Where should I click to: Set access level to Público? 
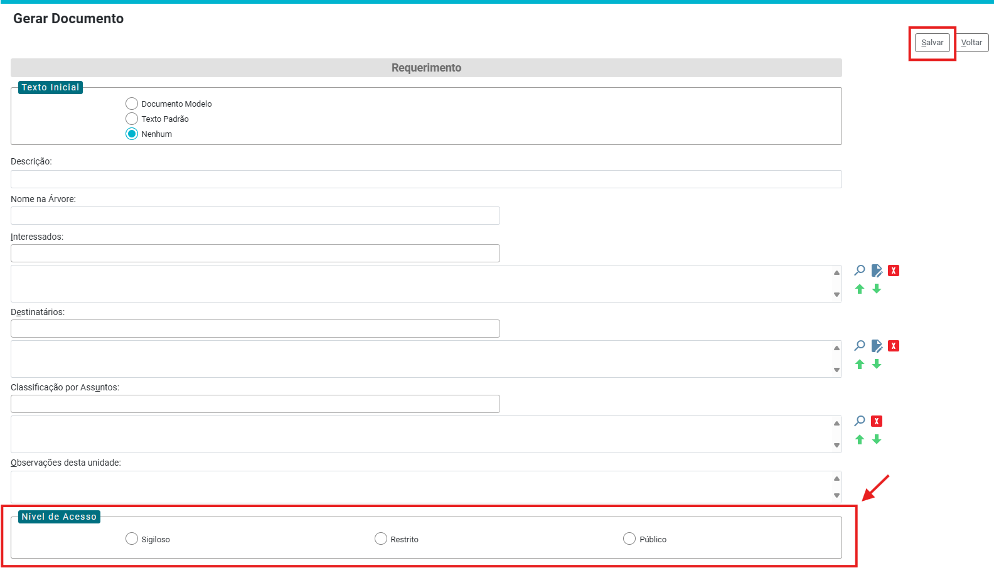click(629, 539)
